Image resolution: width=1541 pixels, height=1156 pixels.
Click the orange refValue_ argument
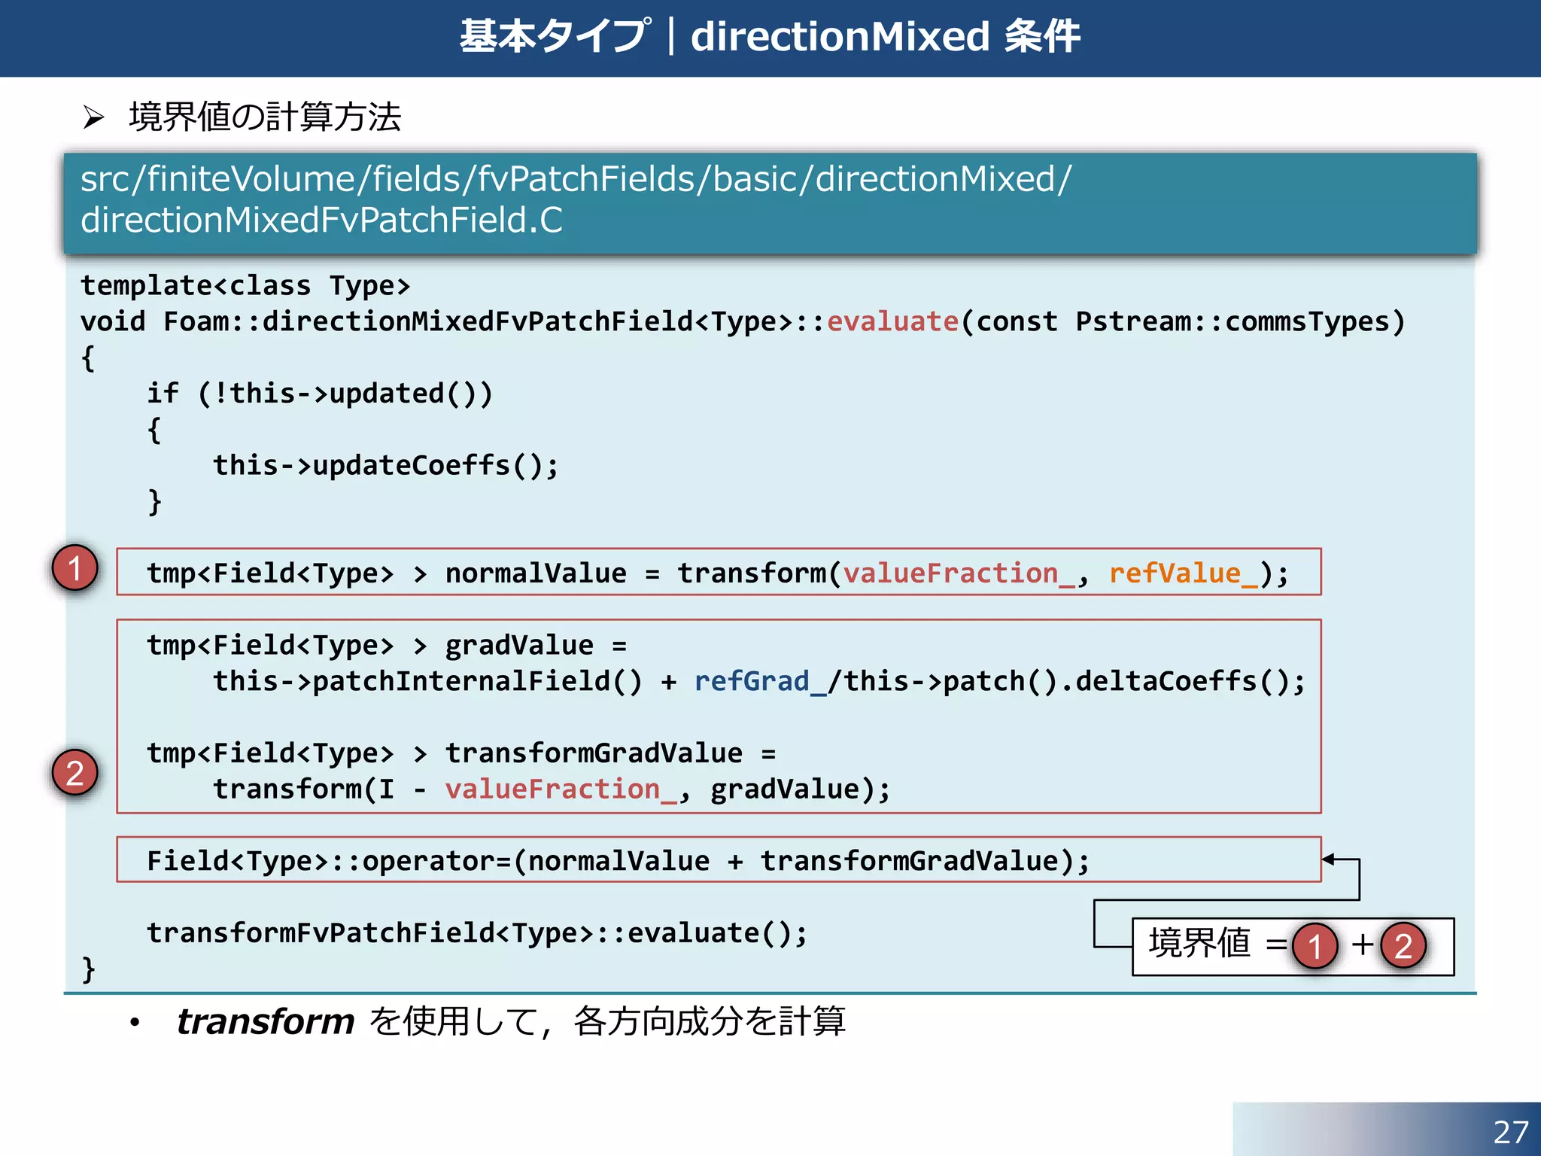[x=1183, y=573]
